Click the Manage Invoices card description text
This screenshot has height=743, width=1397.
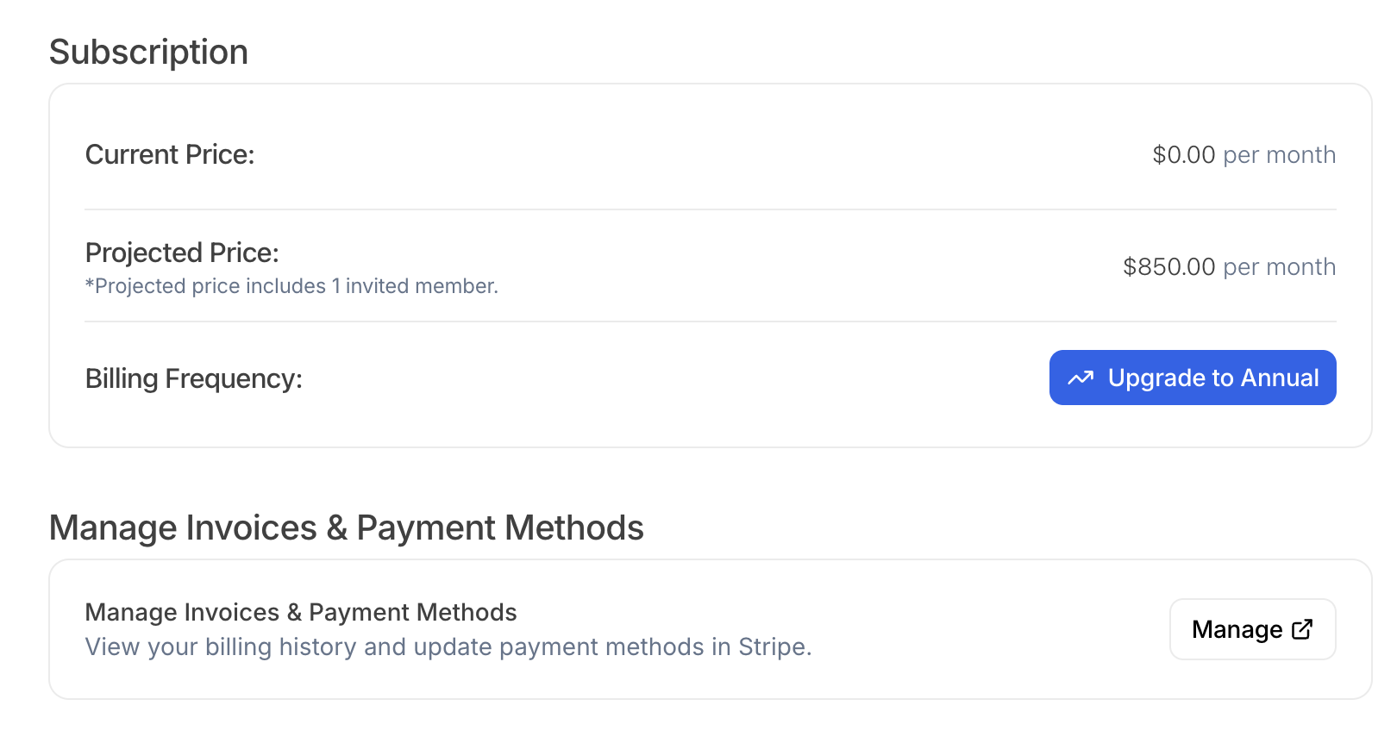pyautogui.click(x=448, y=646)
